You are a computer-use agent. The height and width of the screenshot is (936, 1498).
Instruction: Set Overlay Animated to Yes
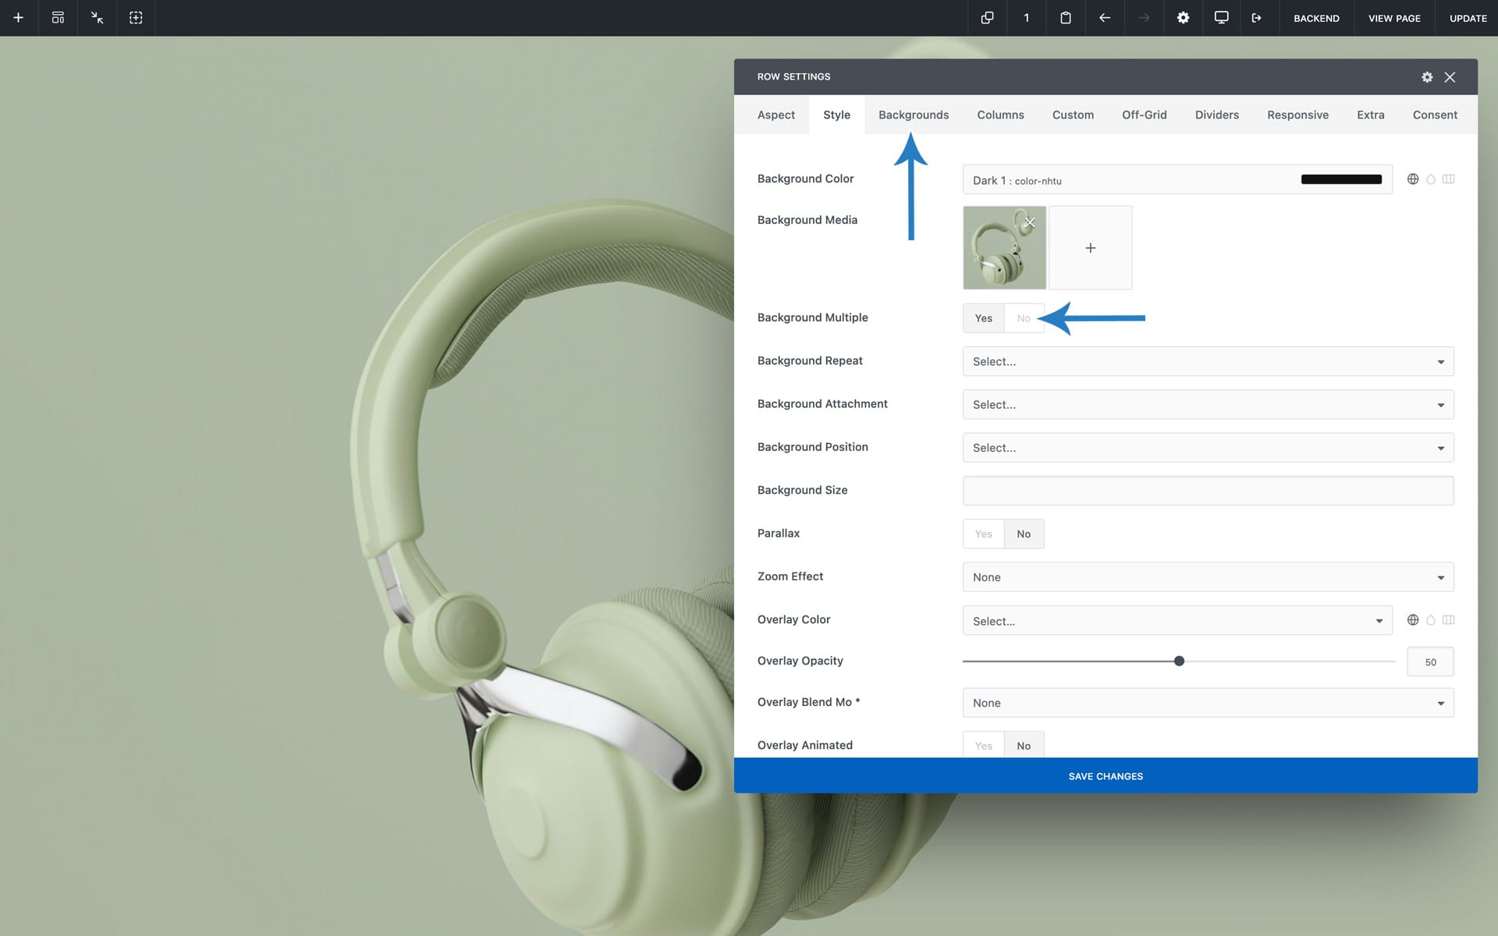[x=983, y=746]
